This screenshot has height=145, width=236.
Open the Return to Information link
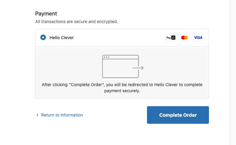[x=62, y=115]
